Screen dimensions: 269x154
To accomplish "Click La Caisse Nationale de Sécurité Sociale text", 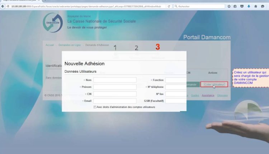I will click(x=102, y=21).
